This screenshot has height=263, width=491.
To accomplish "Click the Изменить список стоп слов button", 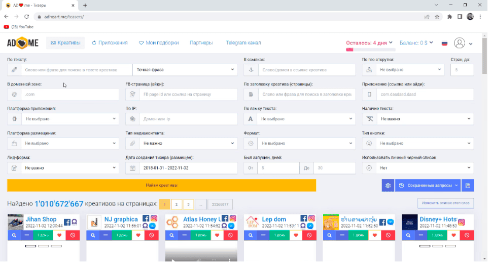I will 445,203.
